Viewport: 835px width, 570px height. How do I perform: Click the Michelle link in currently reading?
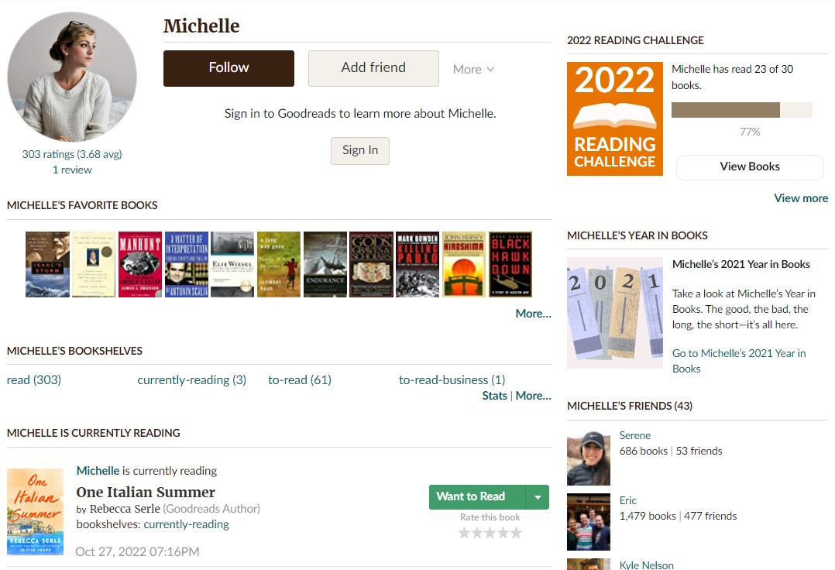pos(98,471)
